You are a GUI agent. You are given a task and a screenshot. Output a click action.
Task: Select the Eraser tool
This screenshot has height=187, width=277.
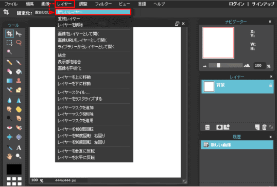[x=9, y=71]
